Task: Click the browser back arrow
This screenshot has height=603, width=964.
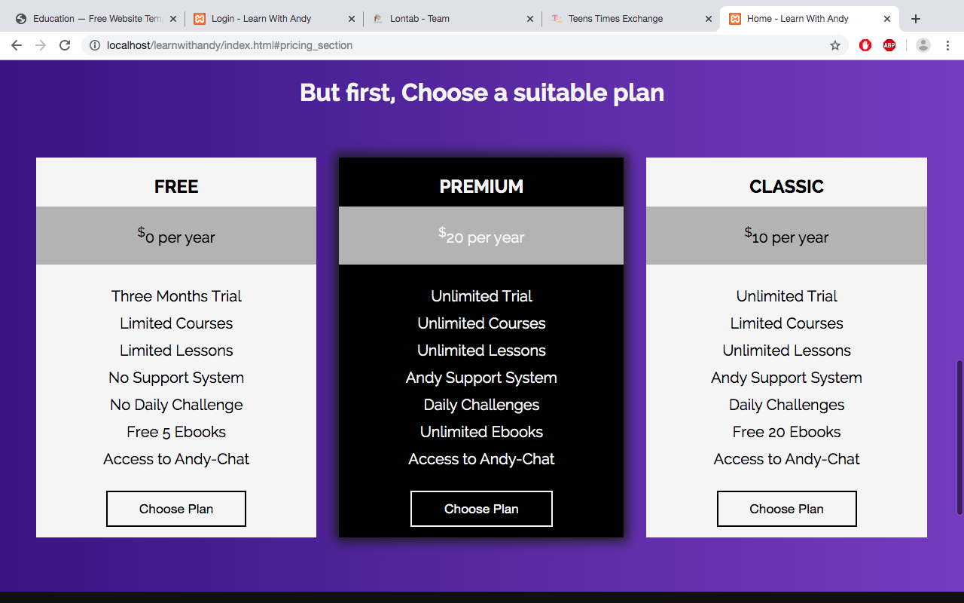Action: (17, 45)
